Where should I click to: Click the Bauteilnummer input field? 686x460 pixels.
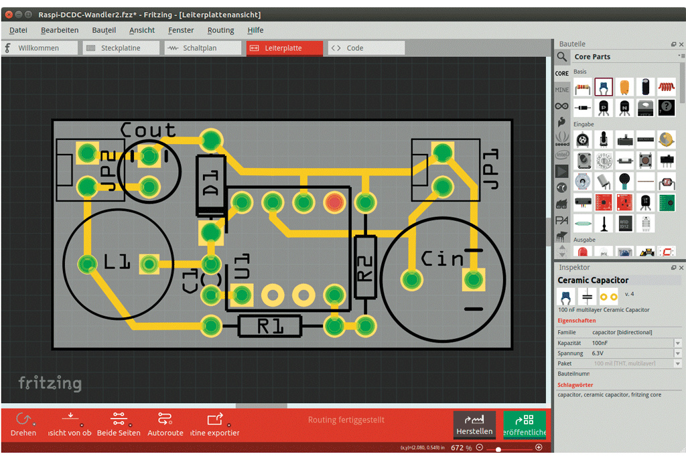[633, 373]
